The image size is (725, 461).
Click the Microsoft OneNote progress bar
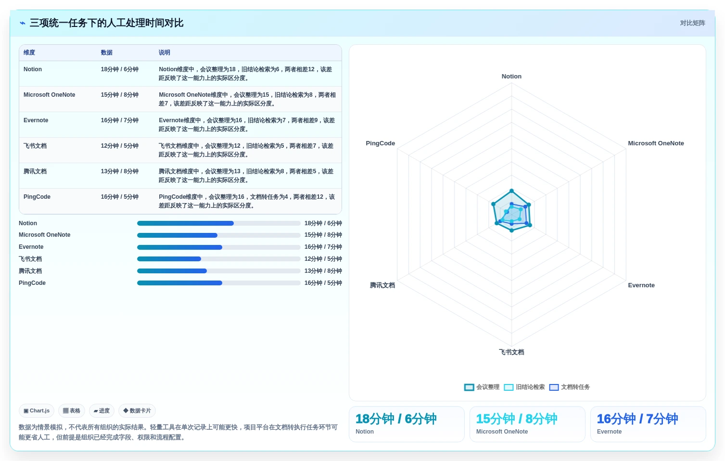219,235
